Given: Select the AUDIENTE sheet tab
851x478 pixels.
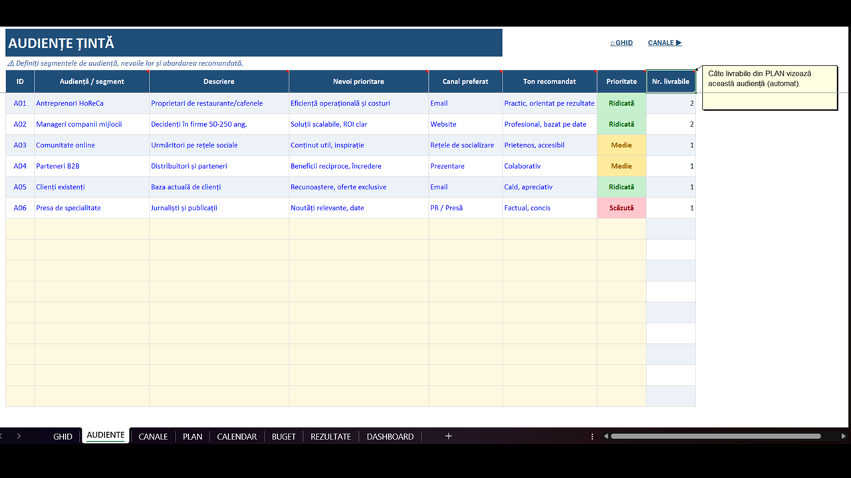Looking at the screenshot, I should (106, 436).
